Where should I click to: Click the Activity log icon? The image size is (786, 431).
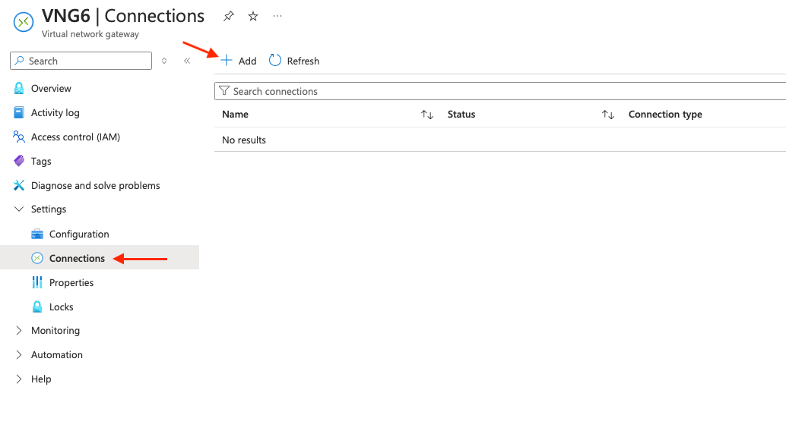19,112
